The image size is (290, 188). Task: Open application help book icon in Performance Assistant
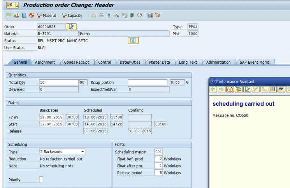click(230, 89)
